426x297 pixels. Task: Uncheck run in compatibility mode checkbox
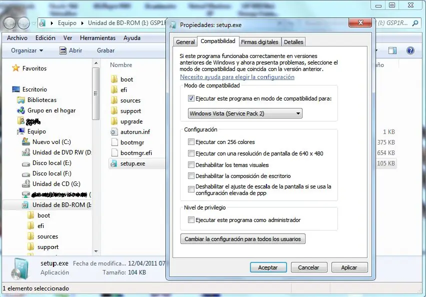click(191, 98)
